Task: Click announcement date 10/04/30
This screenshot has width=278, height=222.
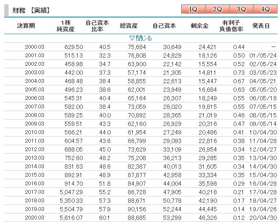Action: [x=263, y=132]
